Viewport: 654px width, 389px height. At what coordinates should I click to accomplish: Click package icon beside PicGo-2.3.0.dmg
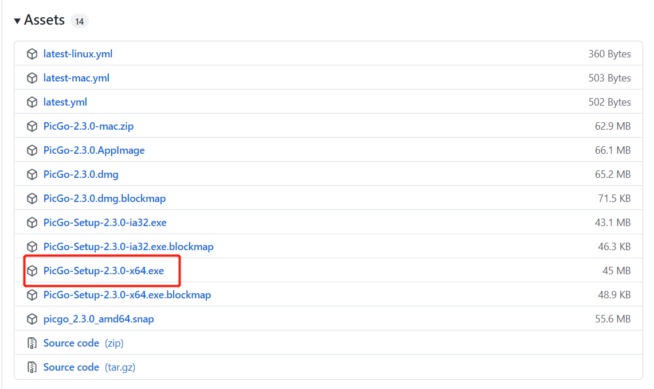32,174
